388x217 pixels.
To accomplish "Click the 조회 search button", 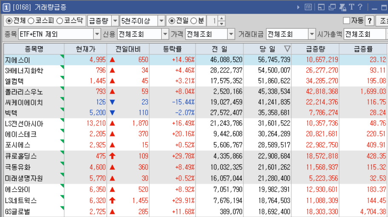I will tap(382, 21).
